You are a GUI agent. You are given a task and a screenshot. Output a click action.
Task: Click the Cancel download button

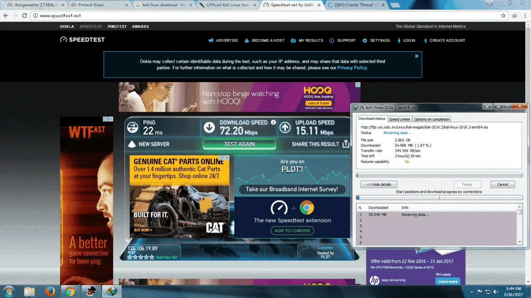click(503, 185)
